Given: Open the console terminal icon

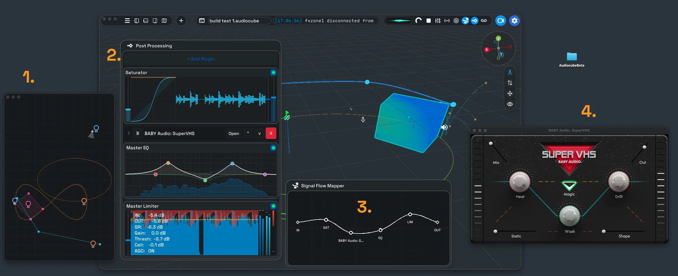Looking at the screenshot, I should click(x=202, y=21).
